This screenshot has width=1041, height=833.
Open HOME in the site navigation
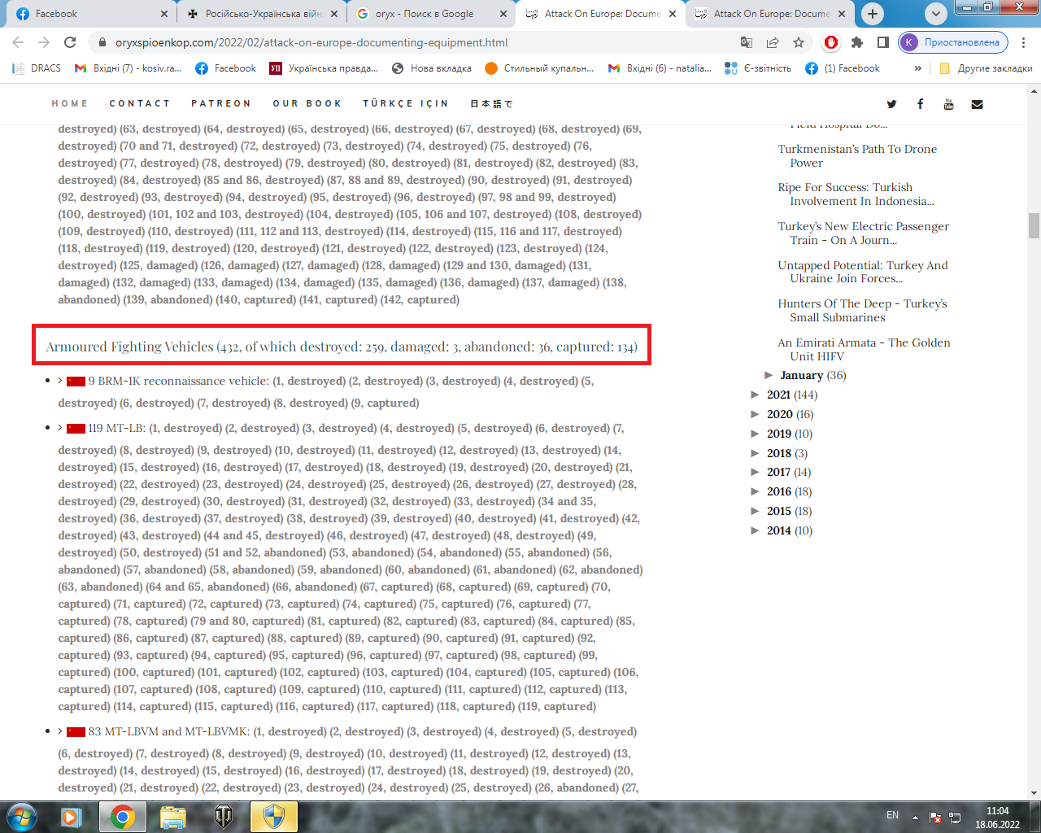pos(70,104)
